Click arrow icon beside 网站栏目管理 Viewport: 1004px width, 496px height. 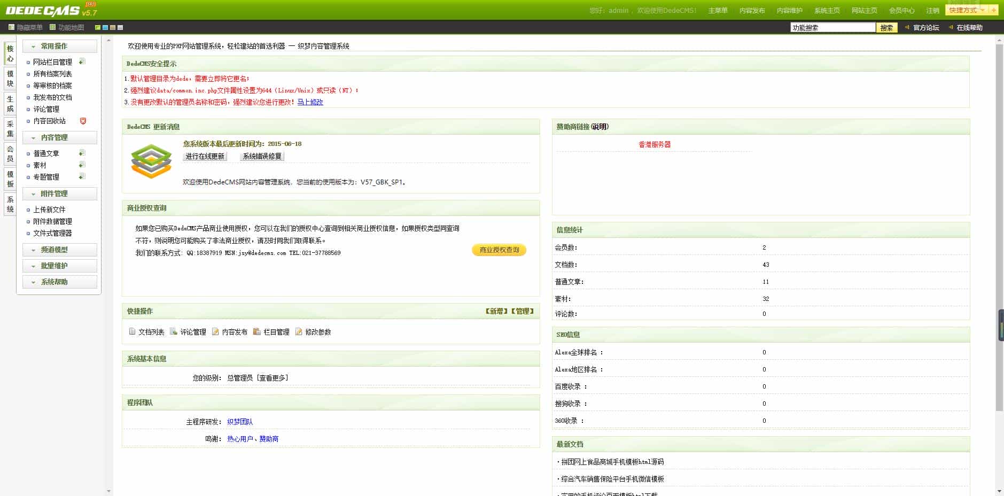[82, 61]
